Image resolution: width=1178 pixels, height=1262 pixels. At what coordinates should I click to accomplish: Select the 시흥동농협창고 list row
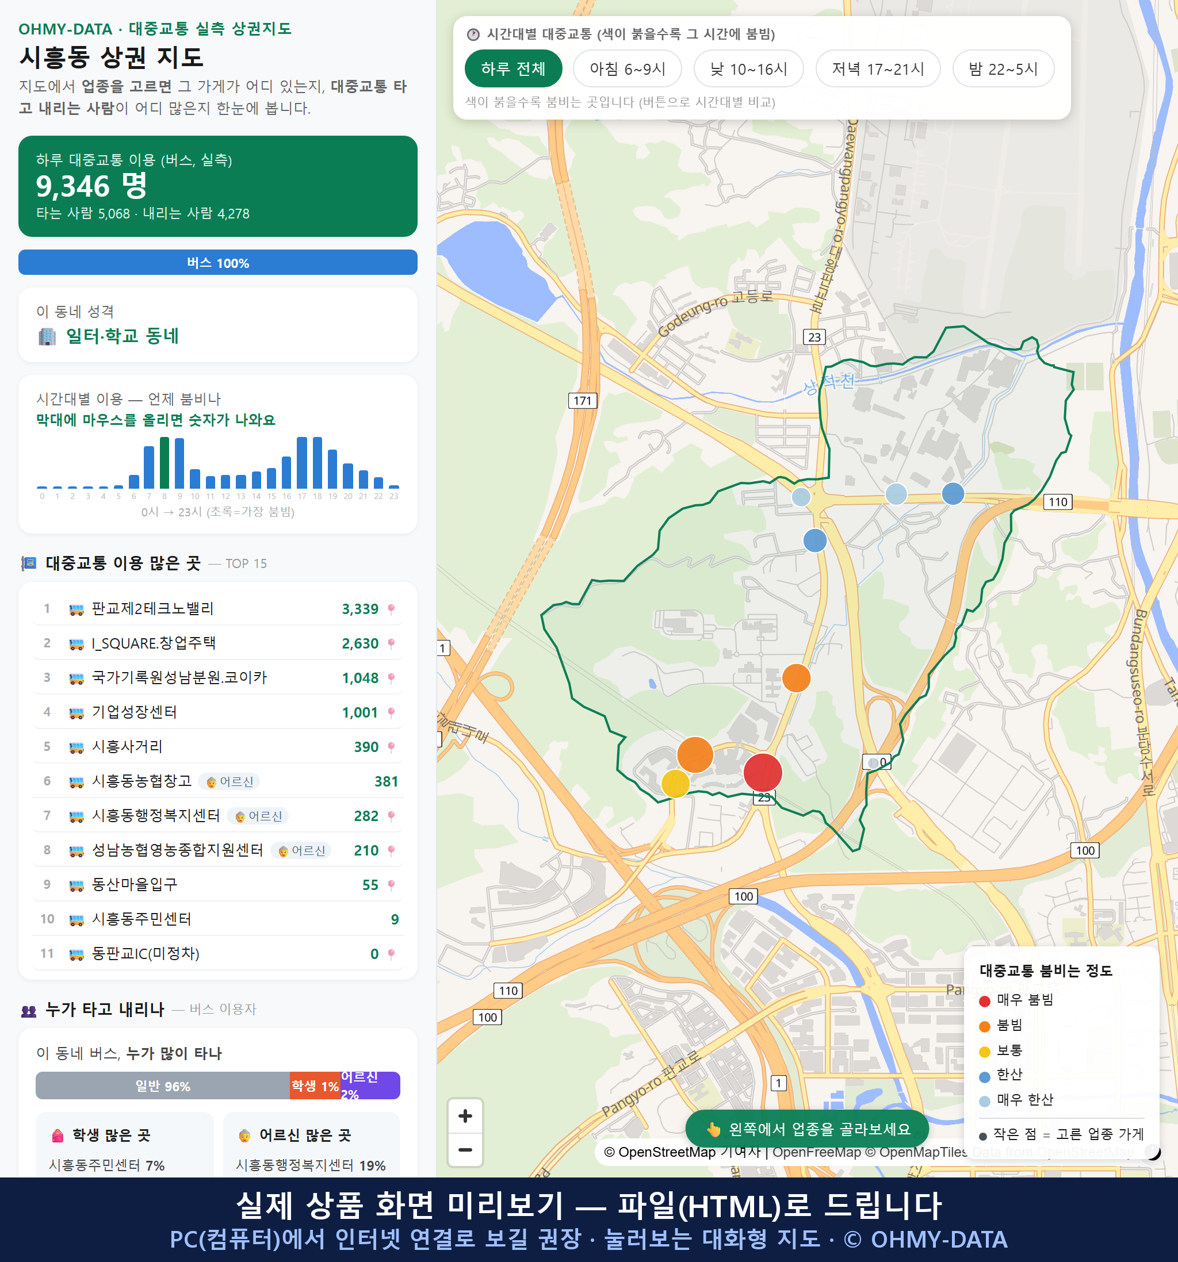[x=218, y=781]
